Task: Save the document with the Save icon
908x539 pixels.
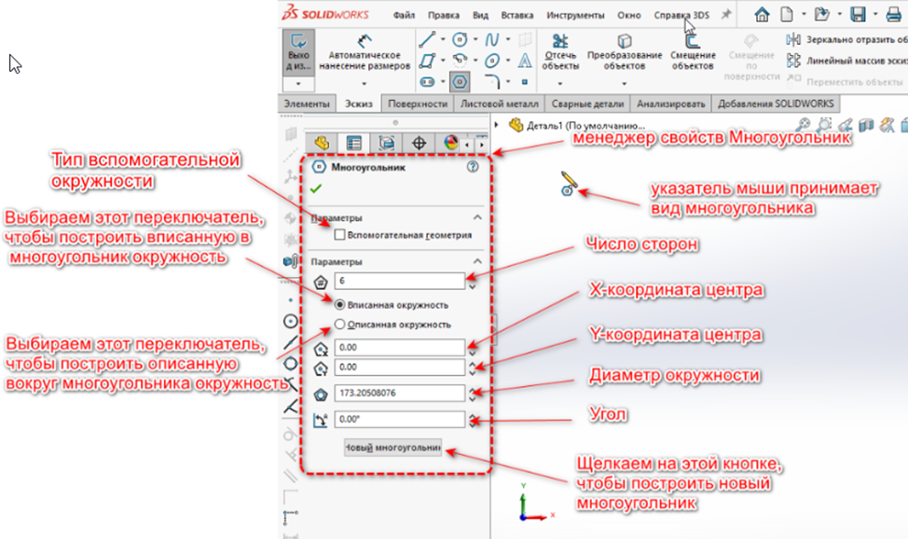Action: click(x=858, y=15)
